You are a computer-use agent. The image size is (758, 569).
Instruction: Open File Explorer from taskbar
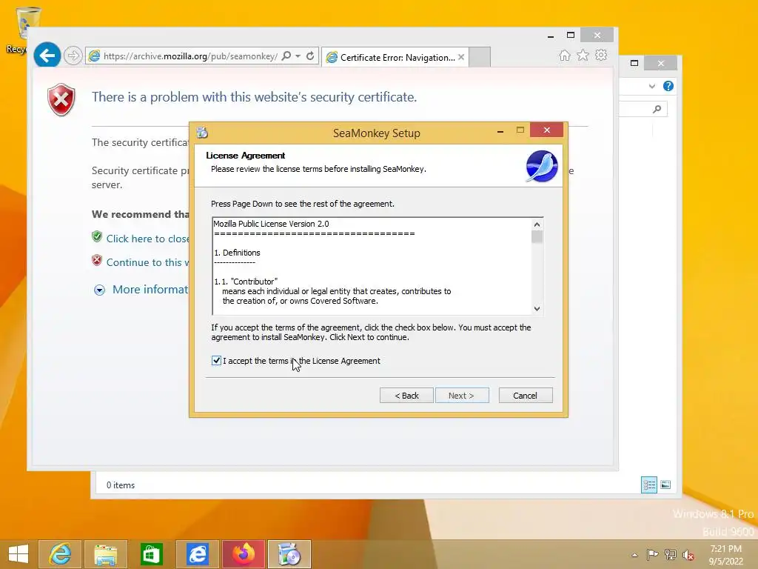105,554
